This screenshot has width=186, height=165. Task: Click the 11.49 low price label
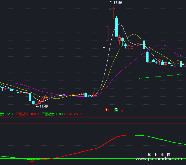[44, 106]
